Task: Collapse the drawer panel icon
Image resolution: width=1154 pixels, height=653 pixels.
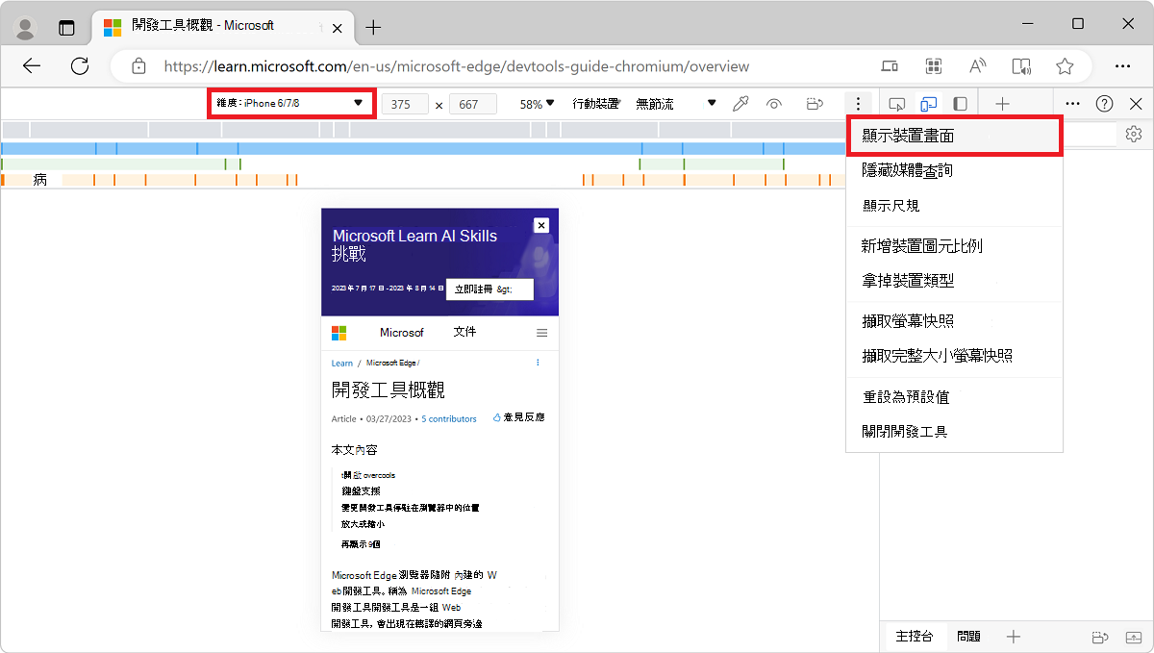Action: [1135, 637]
